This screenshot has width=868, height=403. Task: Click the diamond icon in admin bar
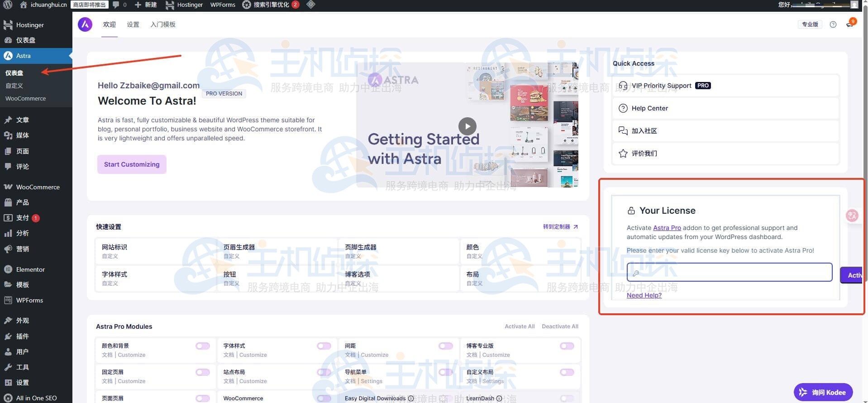(310, 5)
